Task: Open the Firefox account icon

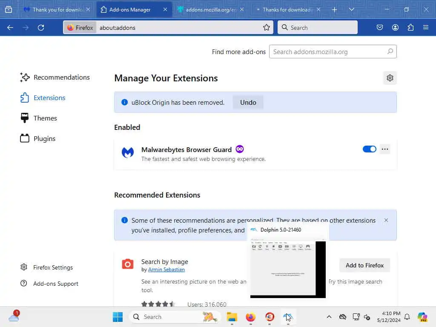Action: pyautogui.click(x=395, y=28)
